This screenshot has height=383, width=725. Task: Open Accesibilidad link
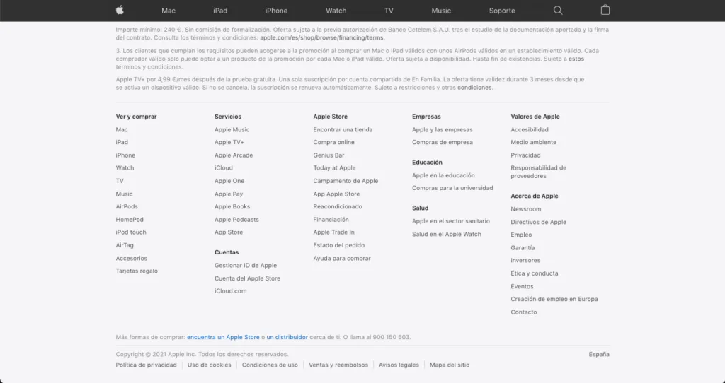tap(530, 129)
